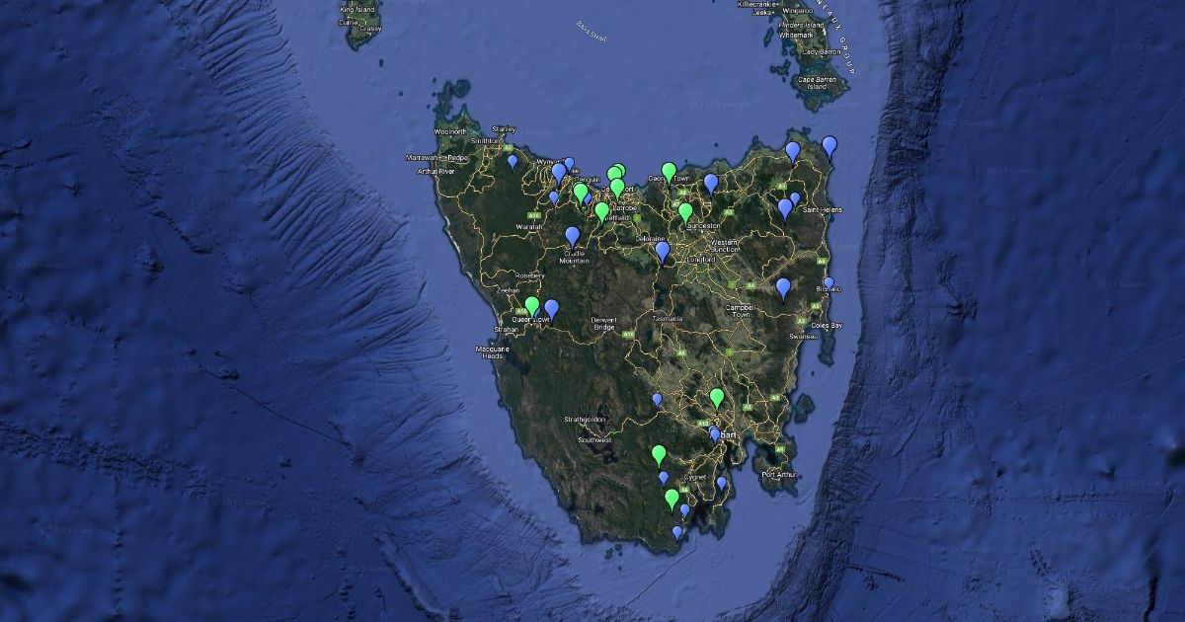1185x622 pixels.
Task: Select the Strathgordon label
Action: tap(584, 419)
